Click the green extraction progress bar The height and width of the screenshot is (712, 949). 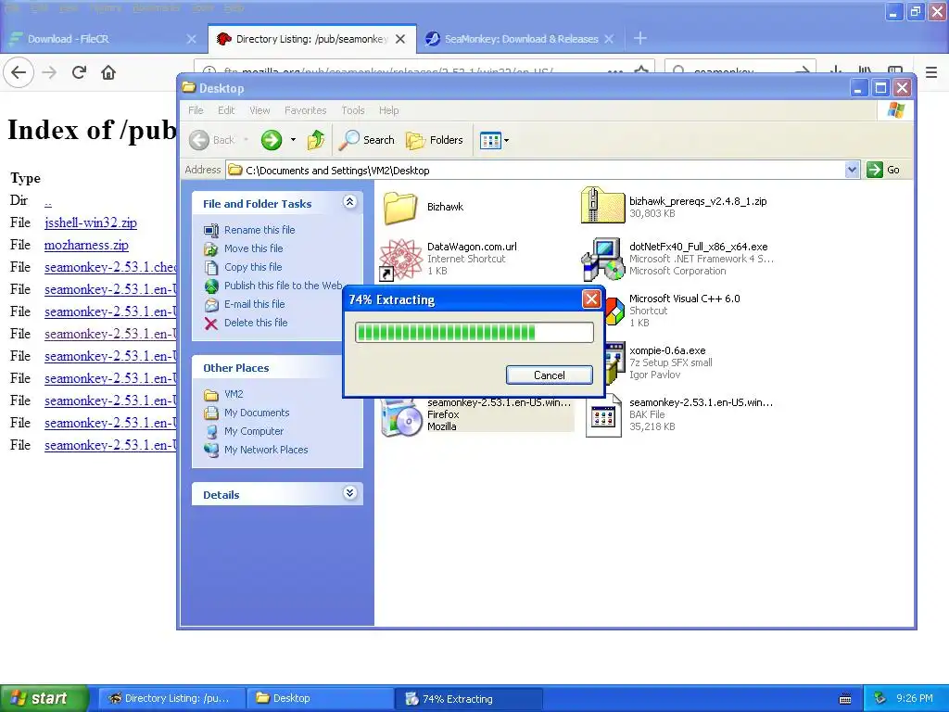pos(474,333)
